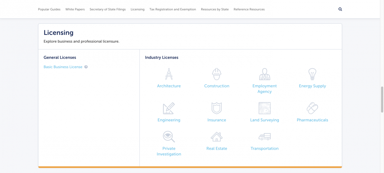The image size is (384, 173).
Task: Click the Private Investigation magnifier icon
Action: click(x=169, y=137)
